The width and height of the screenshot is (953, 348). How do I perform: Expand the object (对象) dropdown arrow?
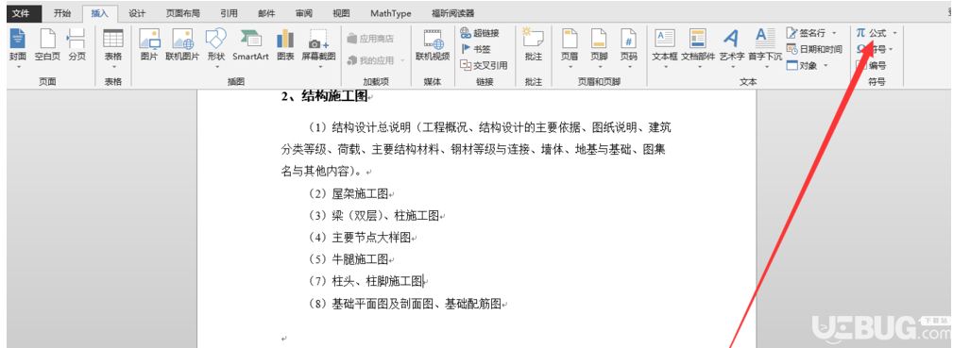(826, 66)
